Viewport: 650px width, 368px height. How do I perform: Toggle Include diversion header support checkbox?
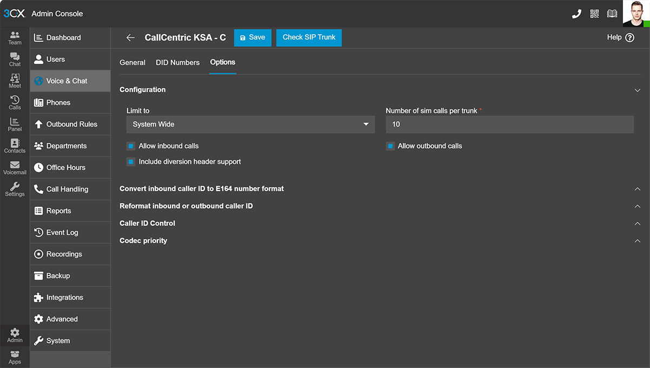coord(131,162)
